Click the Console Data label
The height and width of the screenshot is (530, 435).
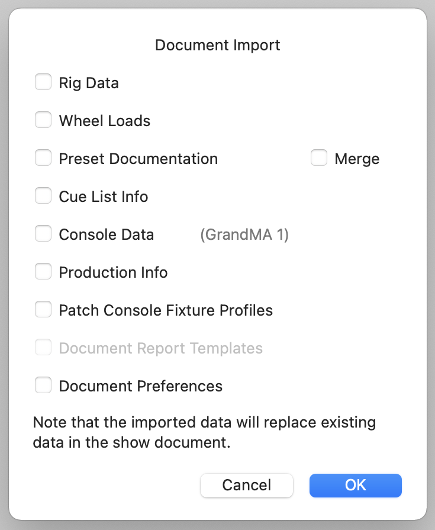tap(107, 235)
